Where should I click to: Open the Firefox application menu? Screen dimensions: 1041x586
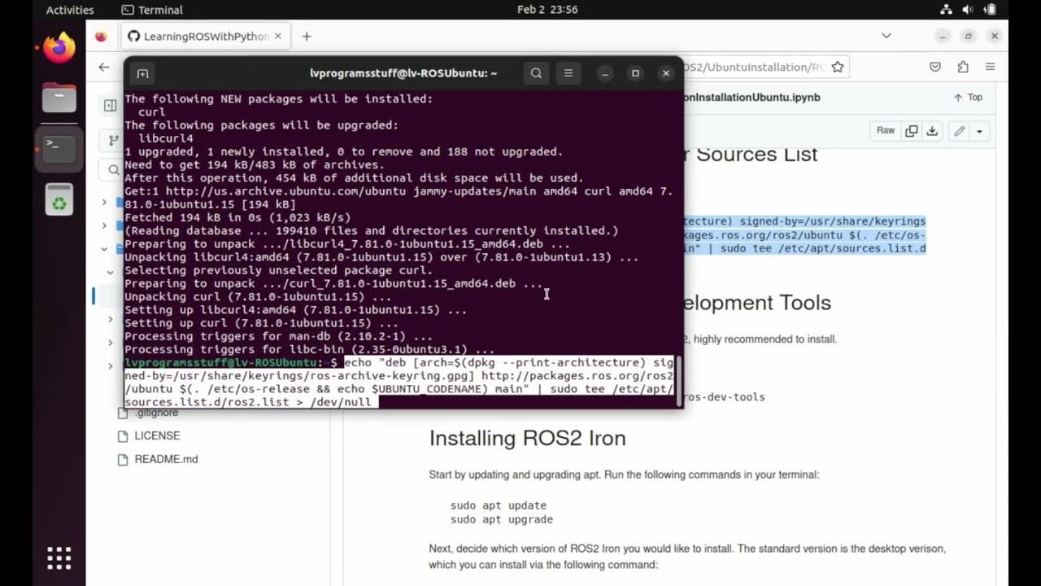click(990, 67)
